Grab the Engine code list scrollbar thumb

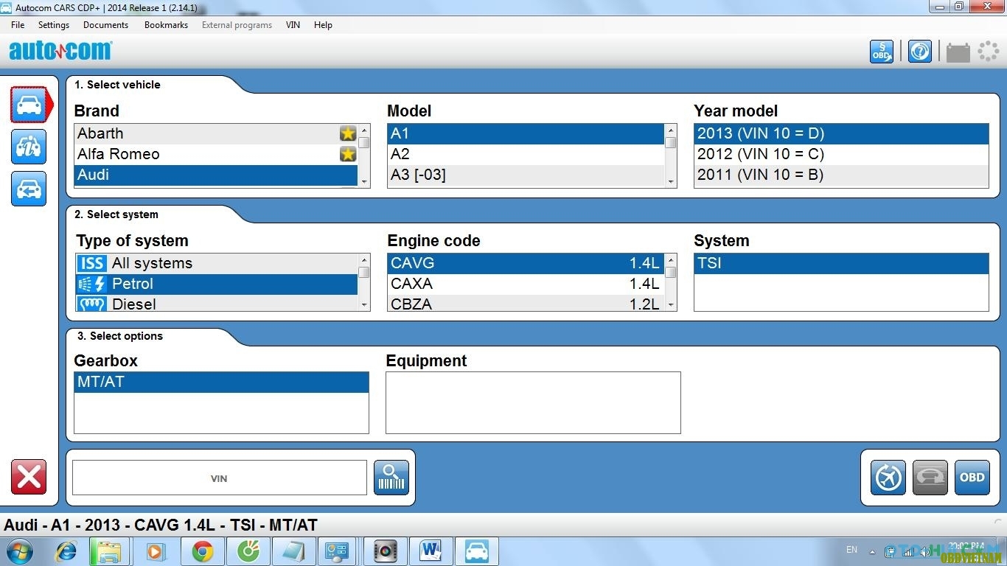[670, 272]
